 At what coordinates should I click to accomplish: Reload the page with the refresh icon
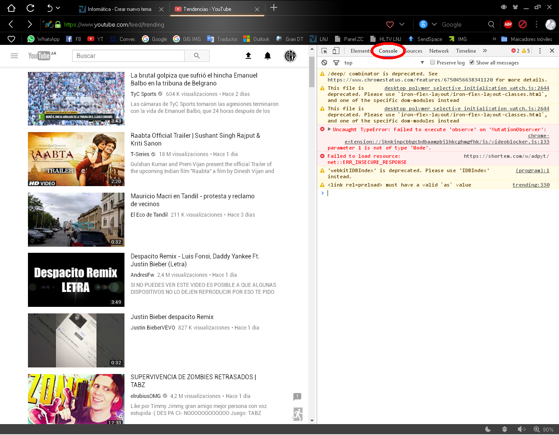click(x=30, y=8)
